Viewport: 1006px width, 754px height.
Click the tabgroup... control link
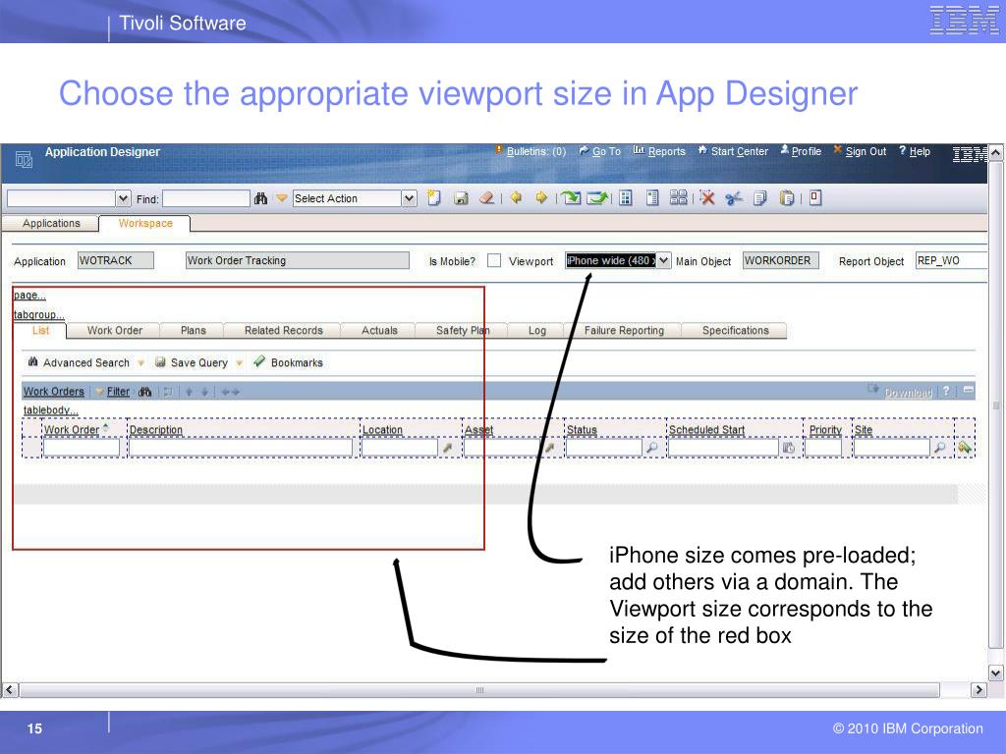[x=39, y=315]
